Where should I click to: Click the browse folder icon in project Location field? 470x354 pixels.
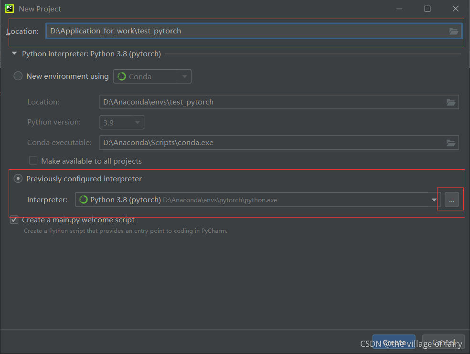click(453, 31)
